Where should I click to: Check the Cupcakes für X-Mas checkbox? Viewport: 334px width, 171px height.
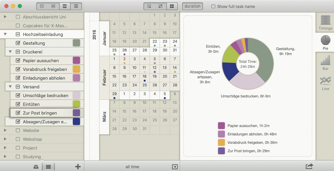tap(18, 26)
